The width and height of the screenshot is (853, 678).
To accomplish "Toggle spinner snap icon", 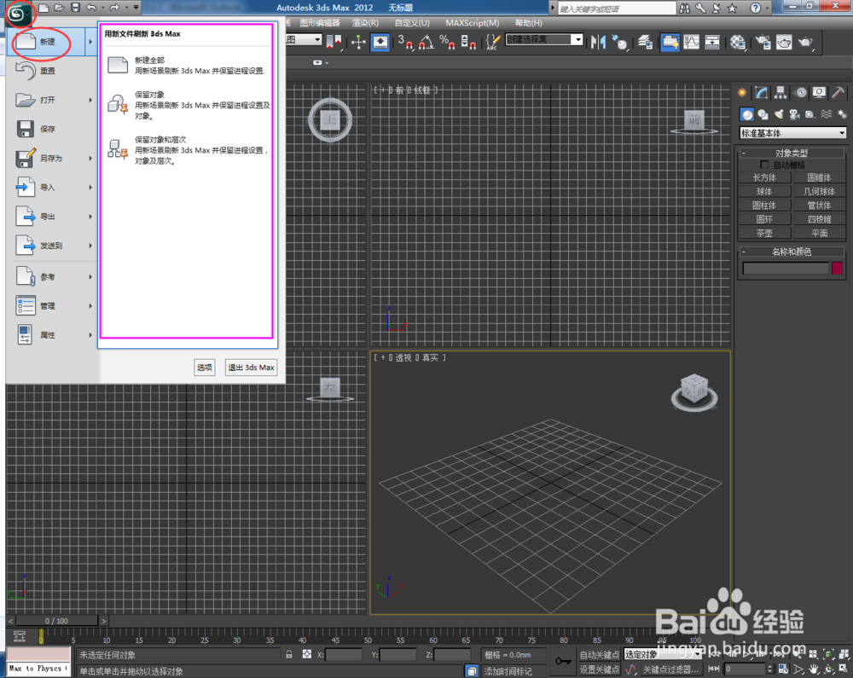I will 467,42.
